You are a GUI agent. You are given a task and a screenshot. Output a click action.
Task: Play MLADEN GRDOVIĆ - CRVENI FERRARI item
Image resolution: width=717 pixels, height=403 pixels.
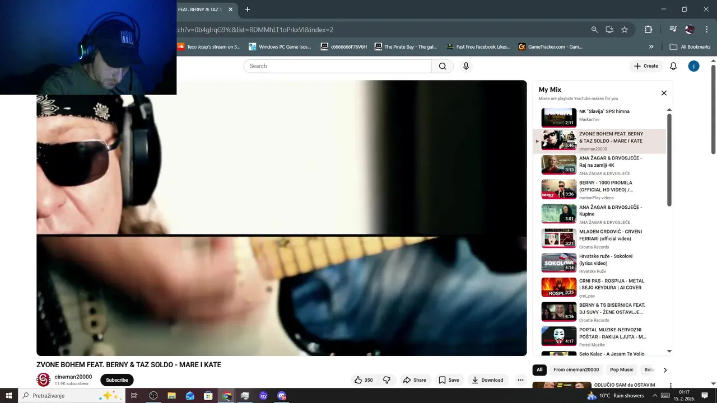click(x=599, y=239)
